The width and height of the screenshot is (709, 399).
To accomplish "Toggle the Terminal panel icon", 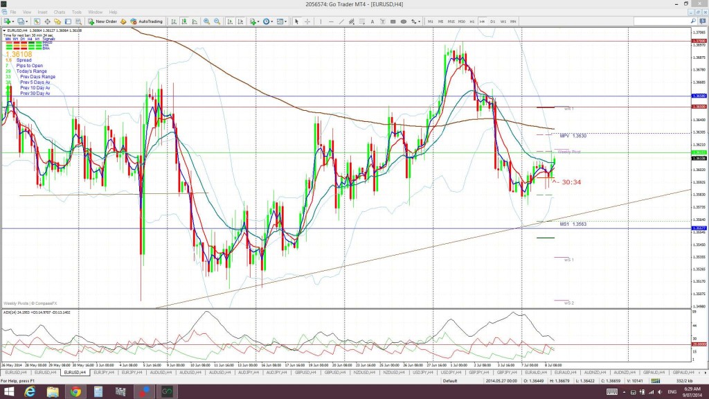I will (68, 21).
